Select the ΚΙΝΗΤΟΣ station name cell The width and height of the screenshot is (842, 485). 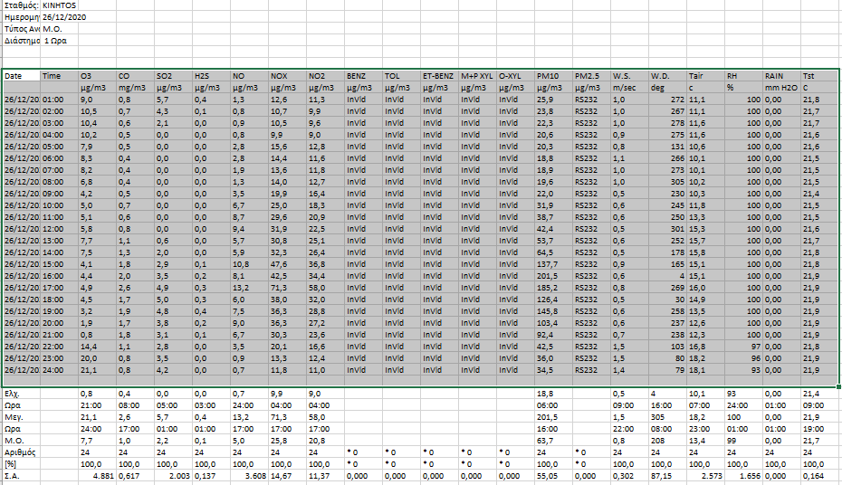click(61, 5)
